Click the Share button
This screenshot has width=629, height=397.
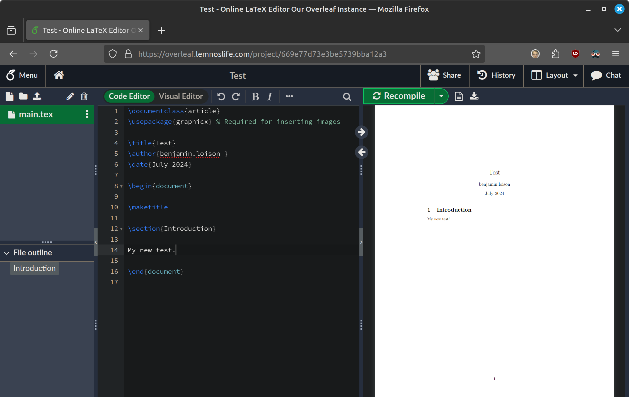(444, 75)
